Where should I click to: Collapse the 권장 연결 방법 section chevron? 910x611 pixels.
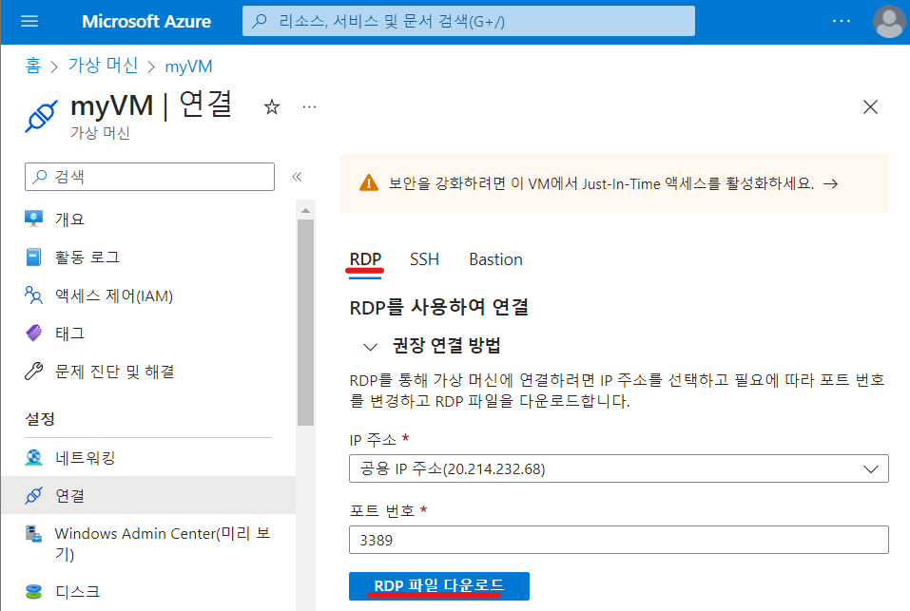coord(370,347)
